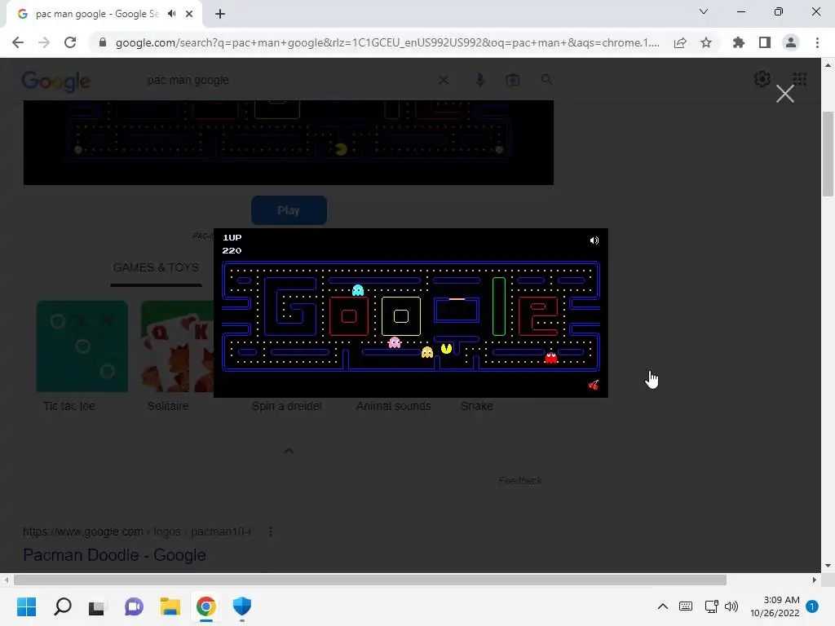This screenshot has height=626, width=835.
Task: Open the Chrome three-dot menu
Action: [817, 42]
